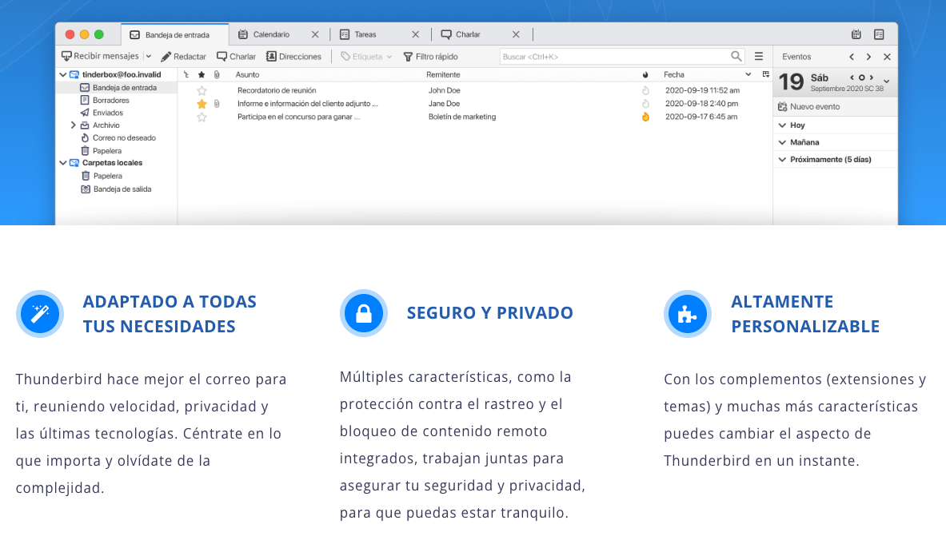Click the attachment paperclip column header
The image size is (946, 544).
click(218, 74)
